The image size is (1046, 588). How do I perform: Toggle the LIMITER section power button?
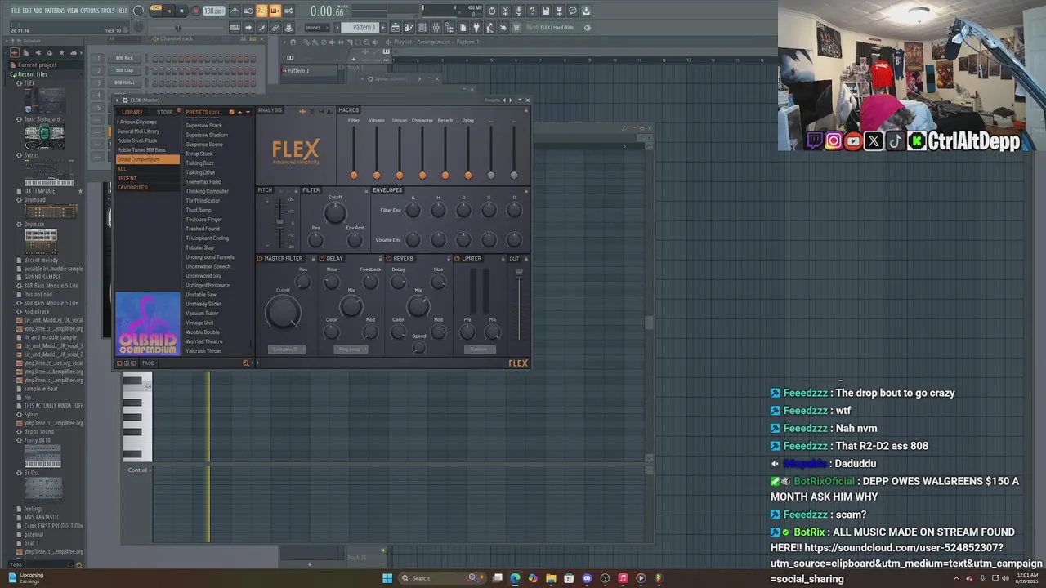coord(457,259)
